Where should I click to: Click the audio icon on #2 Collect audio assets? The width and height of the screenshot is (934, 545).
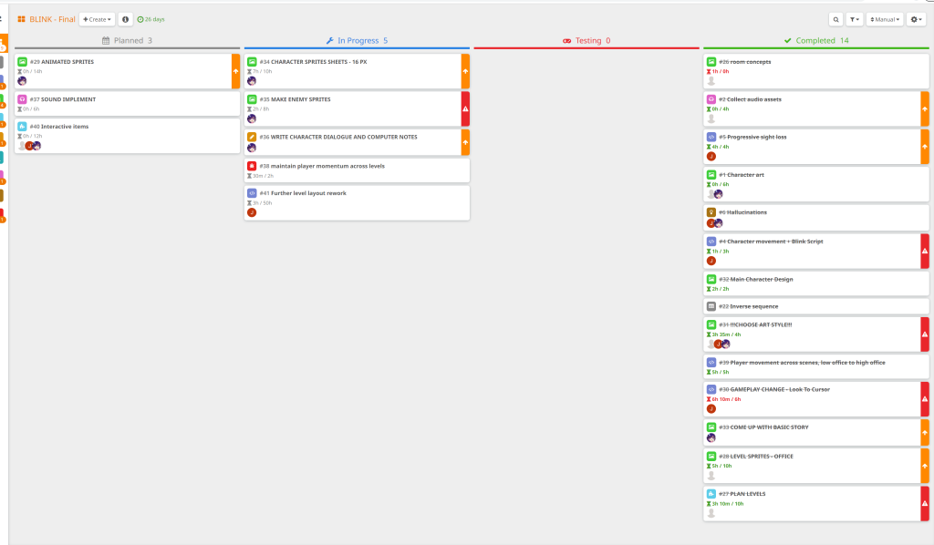click(711, 99)
